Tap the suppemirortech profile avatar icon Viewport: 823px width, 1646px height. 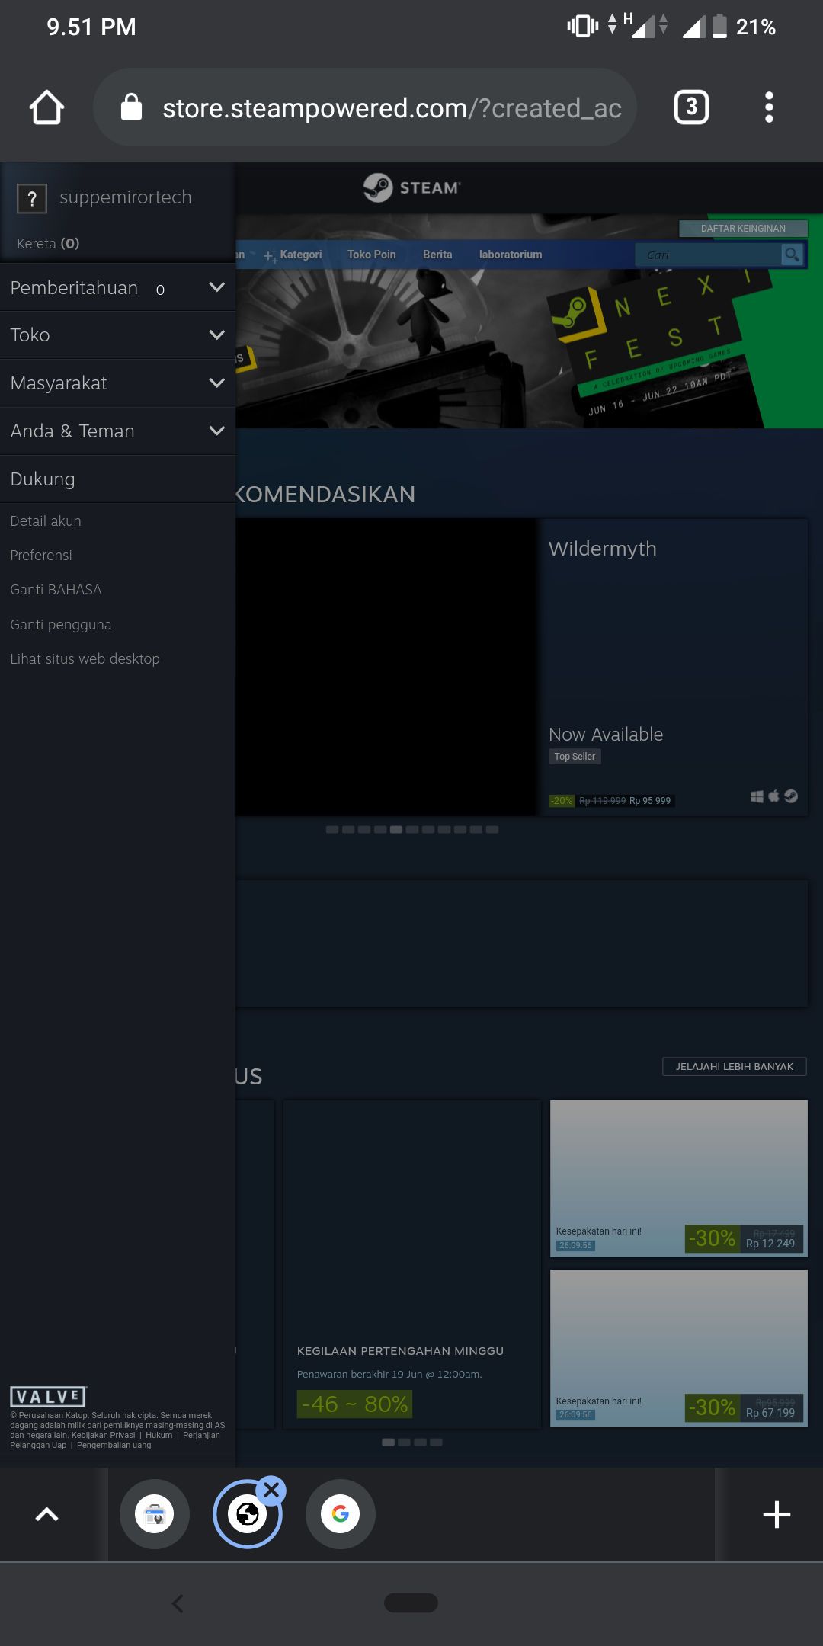(x=32, y=199)
